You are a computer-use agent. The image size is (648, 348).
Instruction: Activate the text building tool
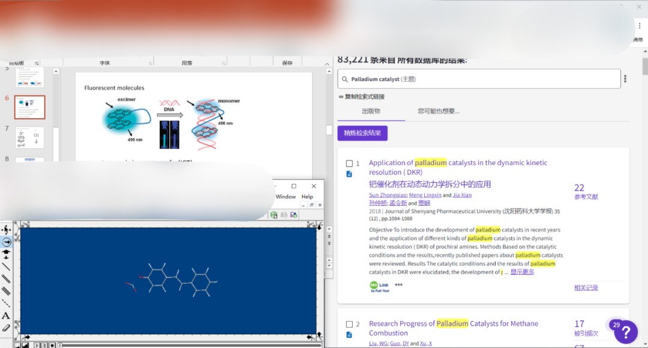point(6,316)
